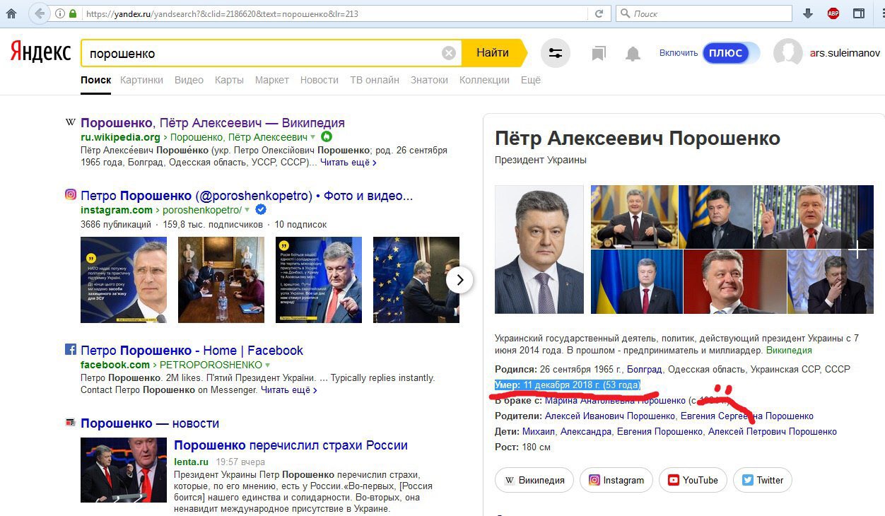Image resolution: width=885 pixels, height=516 pixels.
Task: Open the lenta.ru news article thumbnail
Action: (x=124, y=470)
